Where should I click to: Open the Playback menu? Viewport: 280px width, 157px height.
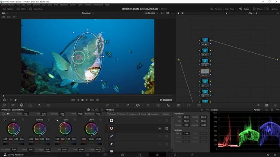coord(64,5)
